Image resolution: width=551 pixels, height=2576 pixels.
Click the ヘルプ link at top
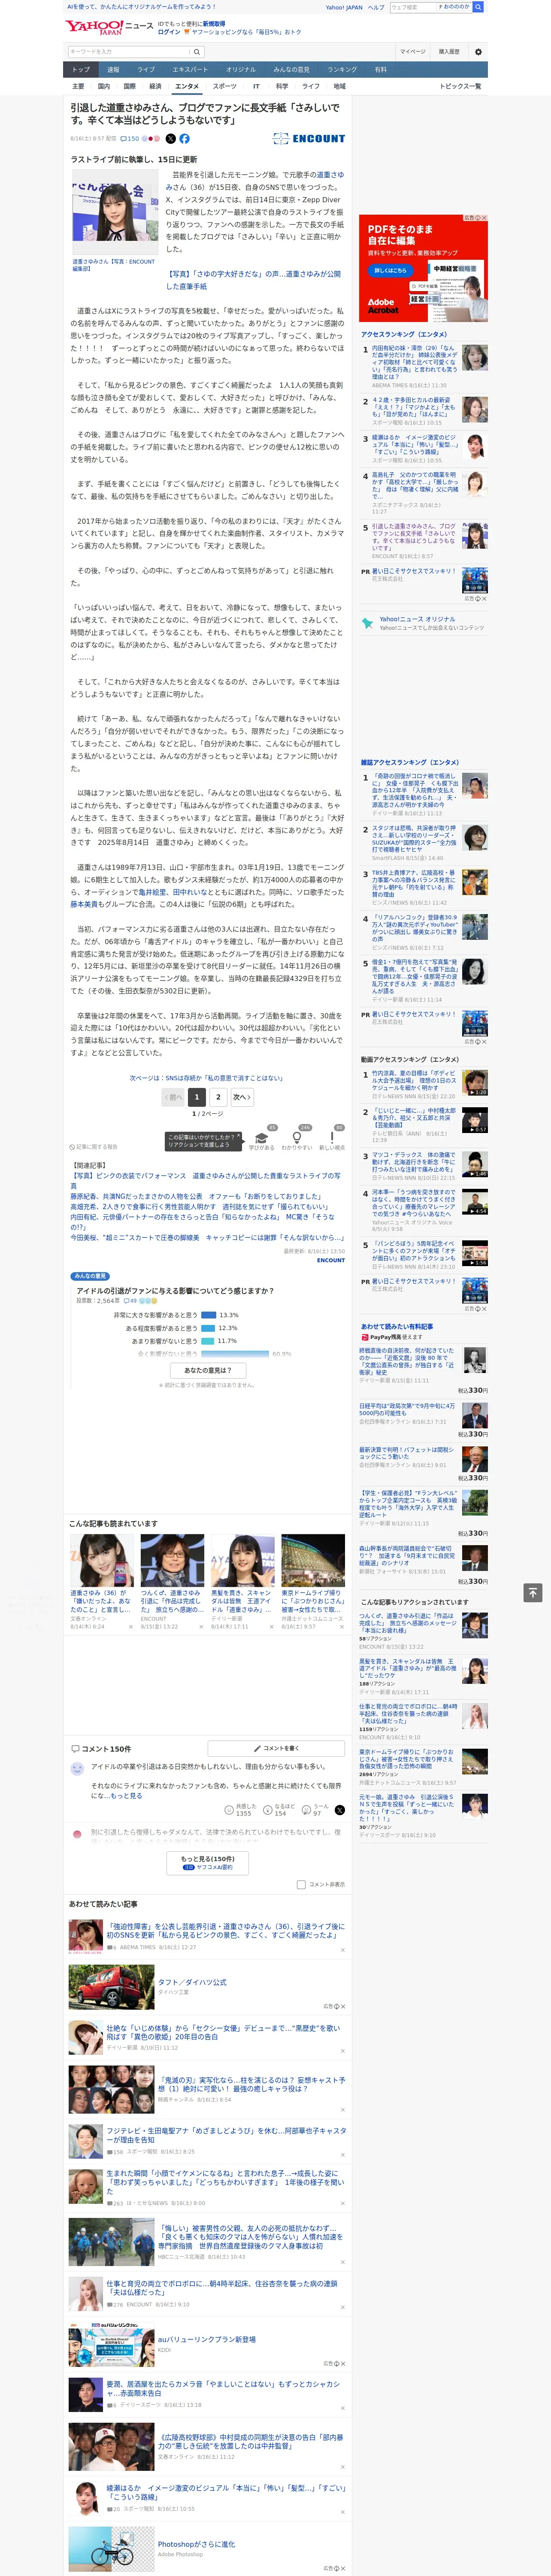pos(376,7)
